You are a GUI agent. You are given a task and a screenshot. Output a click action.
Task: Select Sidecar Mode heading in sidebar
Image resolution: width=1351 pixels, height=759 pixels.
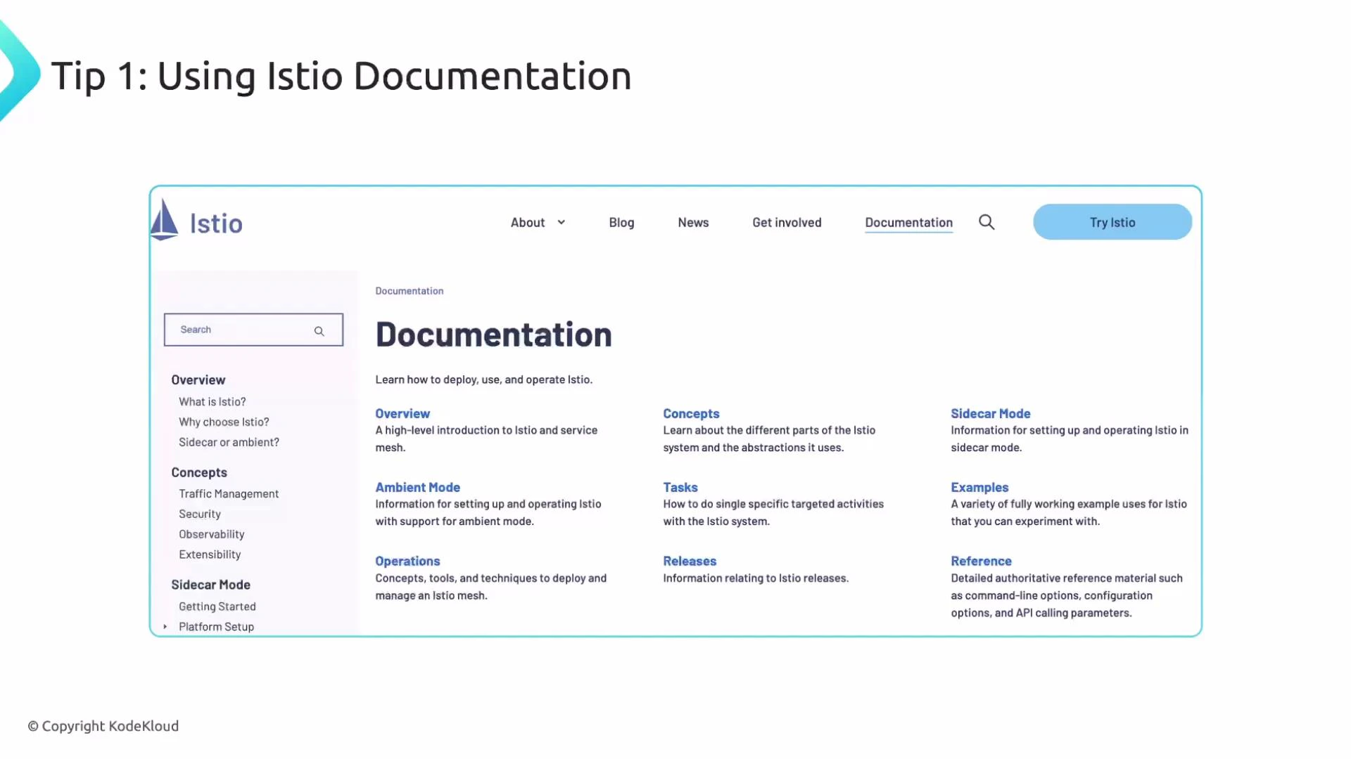210,584
